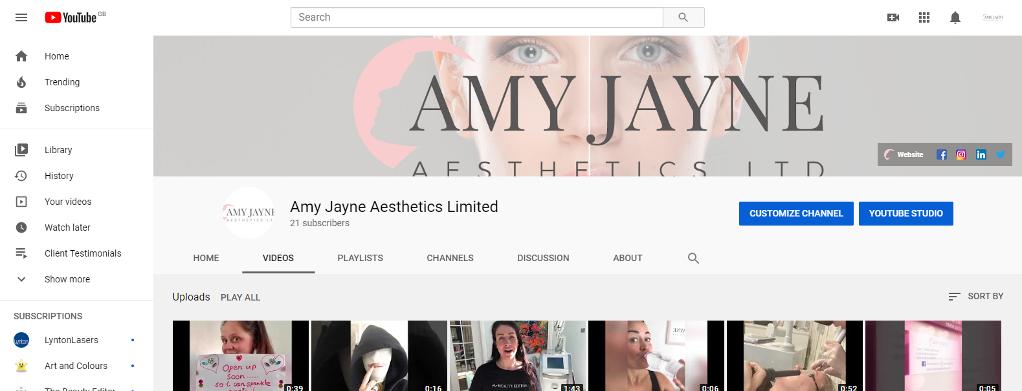Click the search magnifier button

(x=683, y=17)
